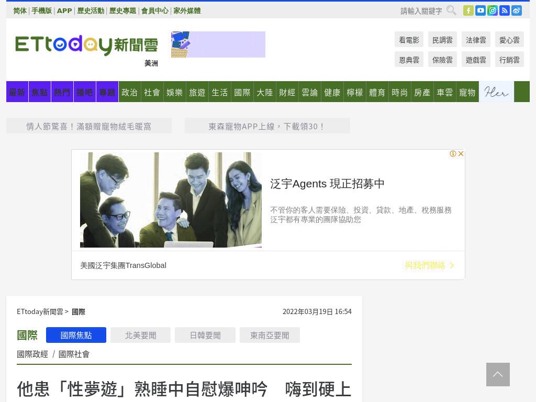Open the Weibo social icon

pos(517,10)
